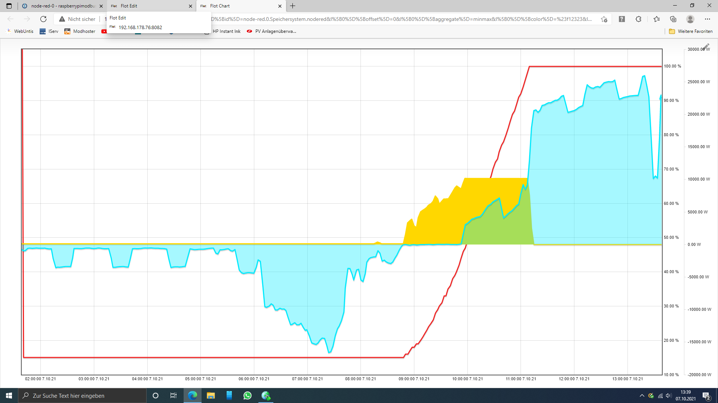718x403 pixels.
Task: Open the Edge settings three-dot menu
Action: [707, 19]
